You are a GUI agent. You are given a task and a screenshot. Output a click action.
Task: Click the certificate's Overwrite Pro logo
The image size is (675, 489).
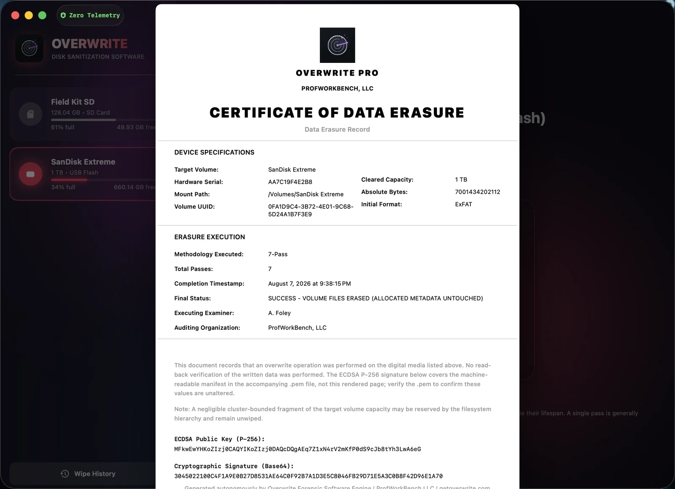(337, 45)
